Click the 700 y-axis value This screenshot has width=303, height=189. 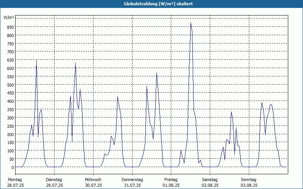(11, 52)
